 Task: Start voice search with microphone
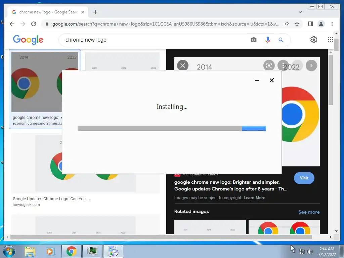pyautogui.click(x=267, y=40)
